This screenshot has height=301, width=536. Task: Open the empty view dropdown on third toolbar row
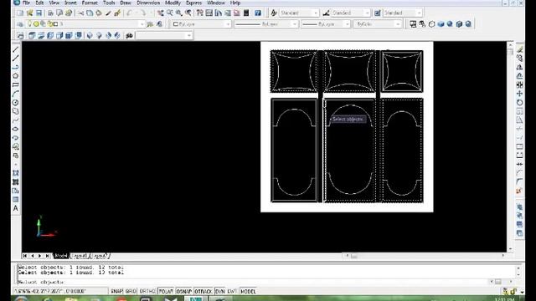(x=164, y=35)
